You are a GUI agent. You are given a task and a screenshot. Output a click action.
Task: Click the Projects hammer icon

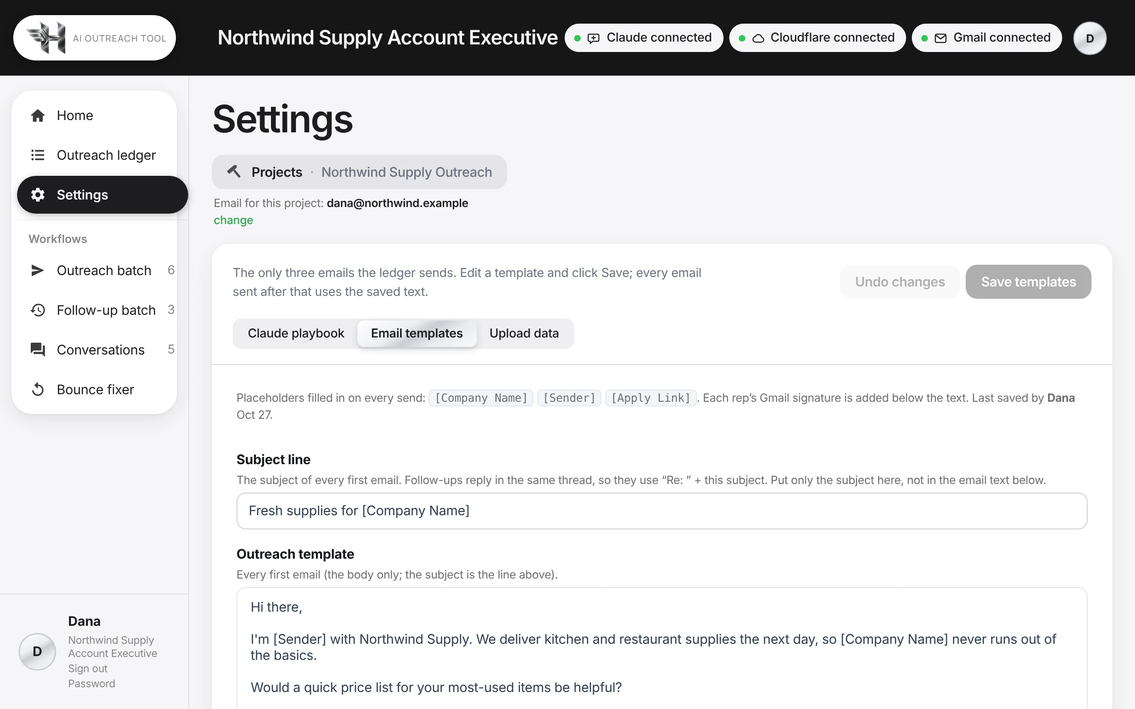click(x=234, y=171)
